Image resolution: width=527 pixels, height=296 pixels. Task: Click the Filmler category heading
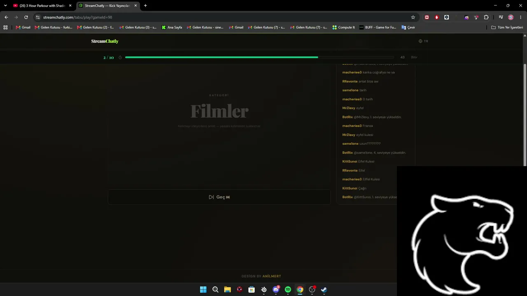219,111
